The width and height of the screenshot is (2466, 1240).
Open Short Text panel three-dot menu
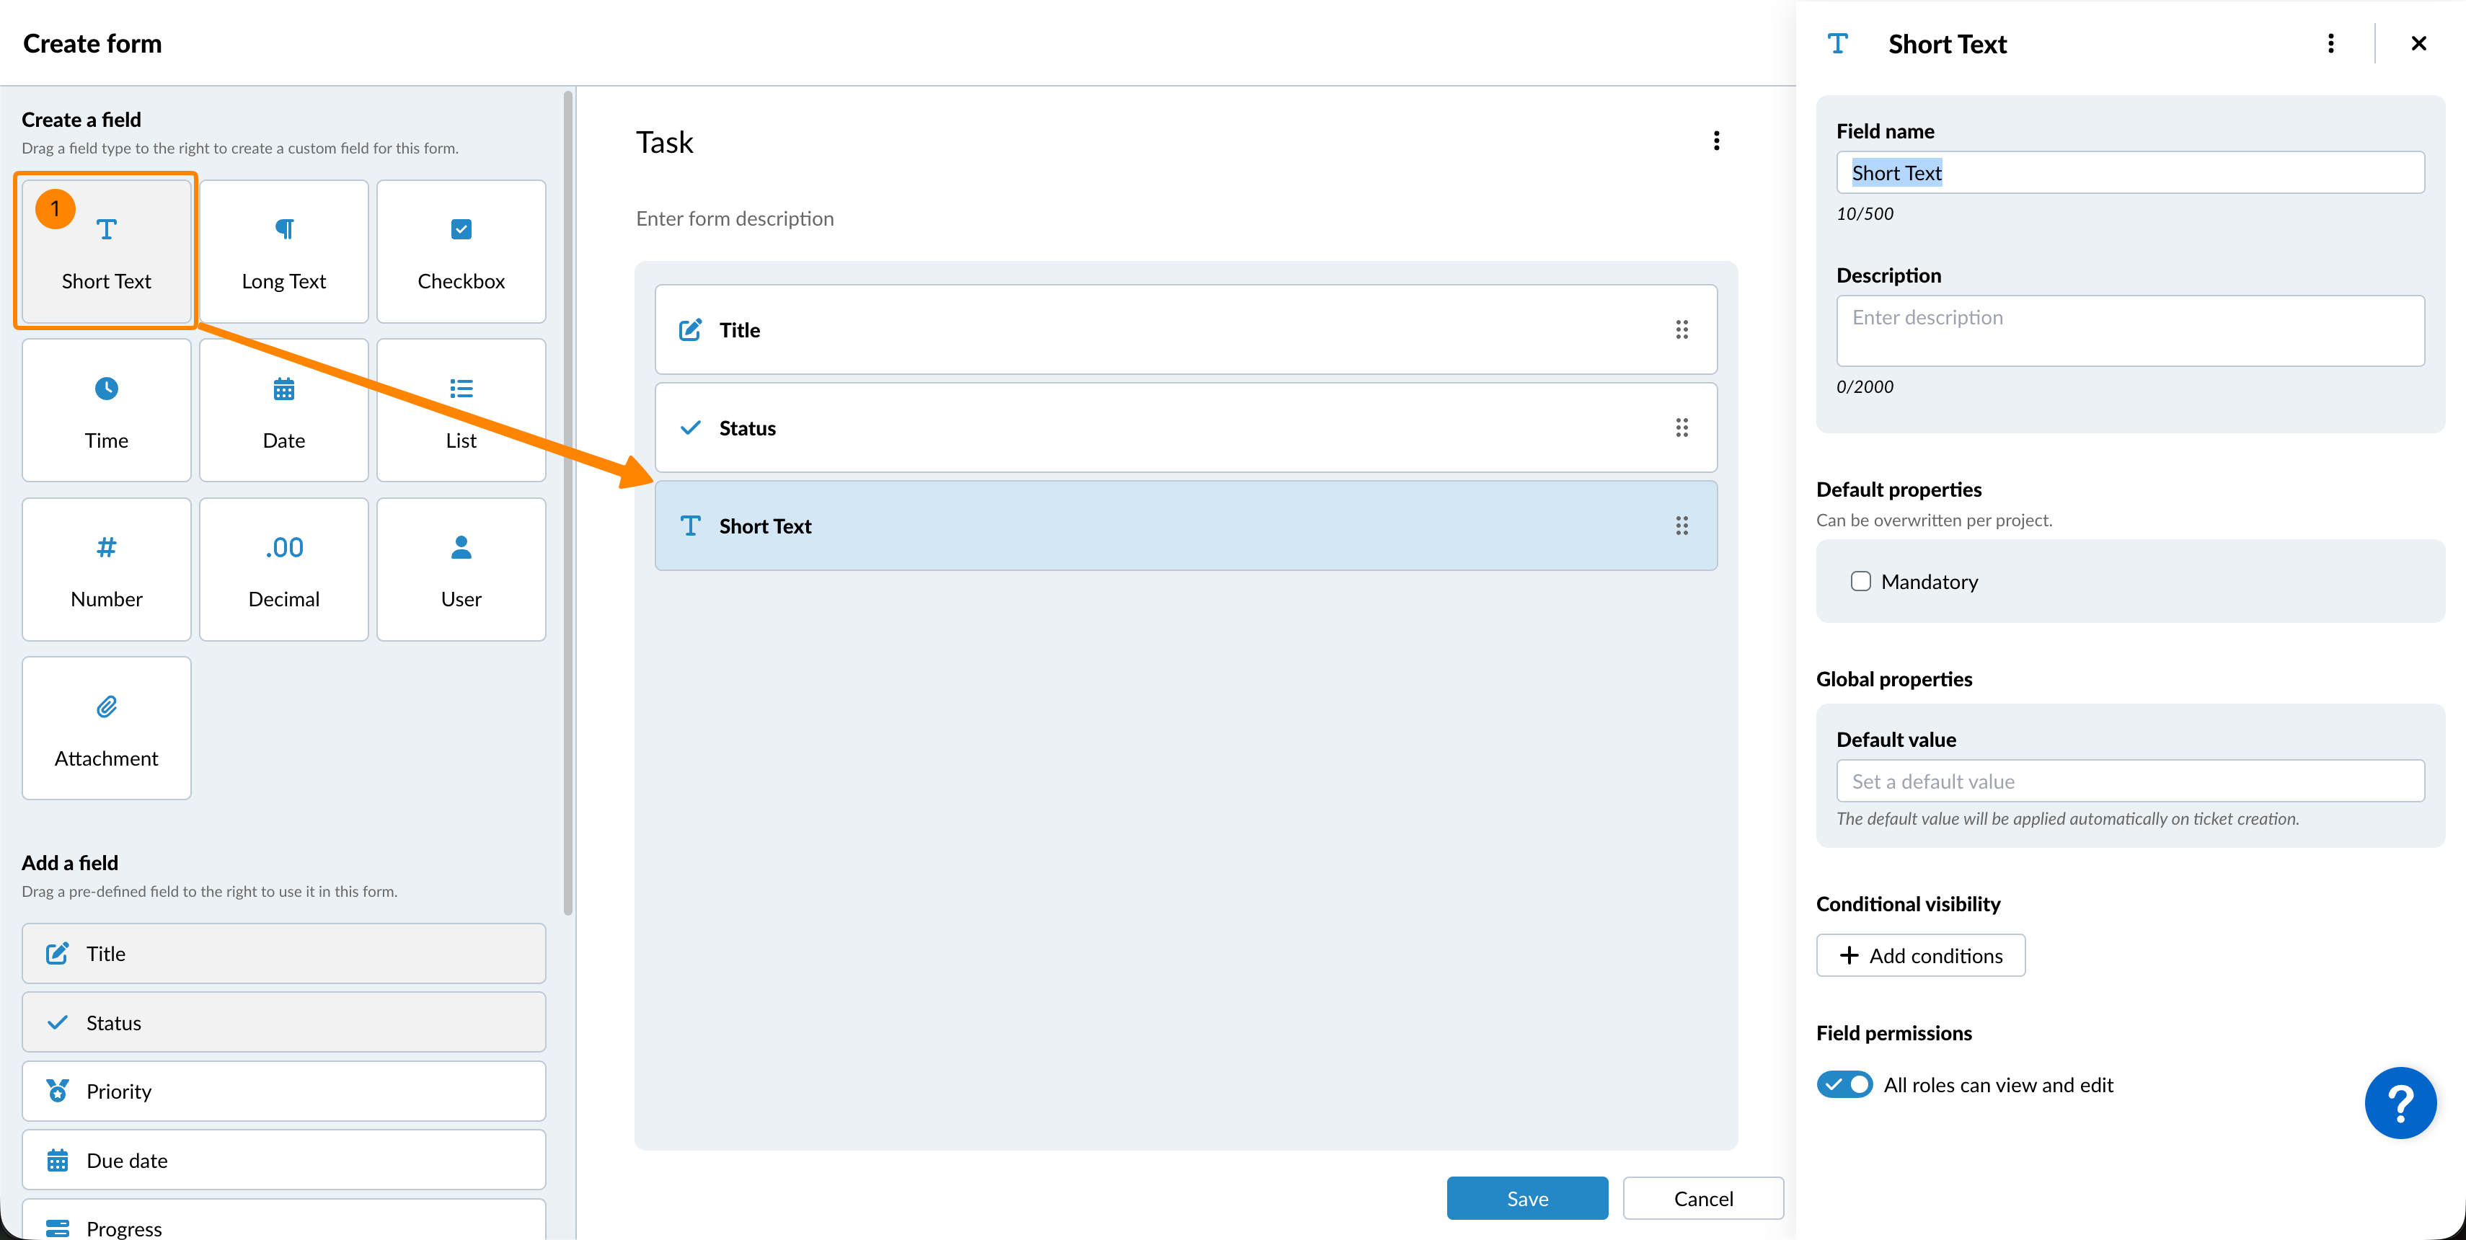[x=2330, y=44]
